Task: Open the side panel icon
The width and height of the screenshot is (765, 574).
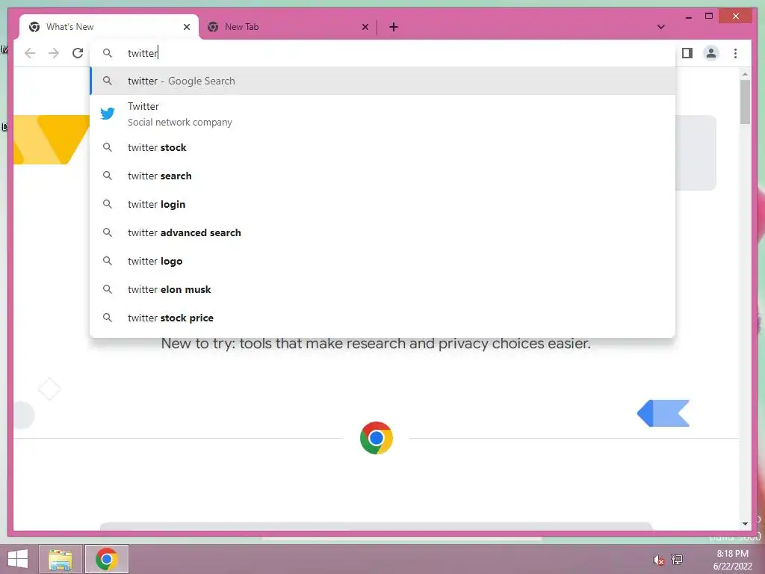Action: pyautogui.click(x=687, y=53)
